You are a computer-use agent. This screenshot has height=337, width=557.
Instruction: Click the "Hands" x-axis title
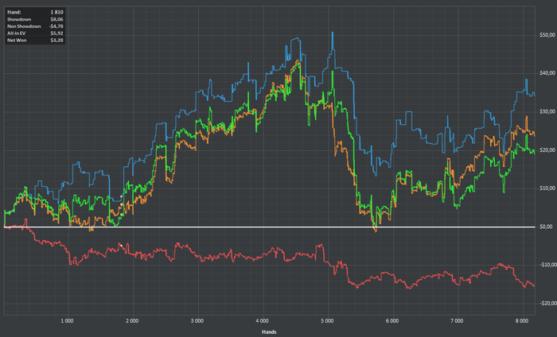pyautogui.click(x=269, y=332)
